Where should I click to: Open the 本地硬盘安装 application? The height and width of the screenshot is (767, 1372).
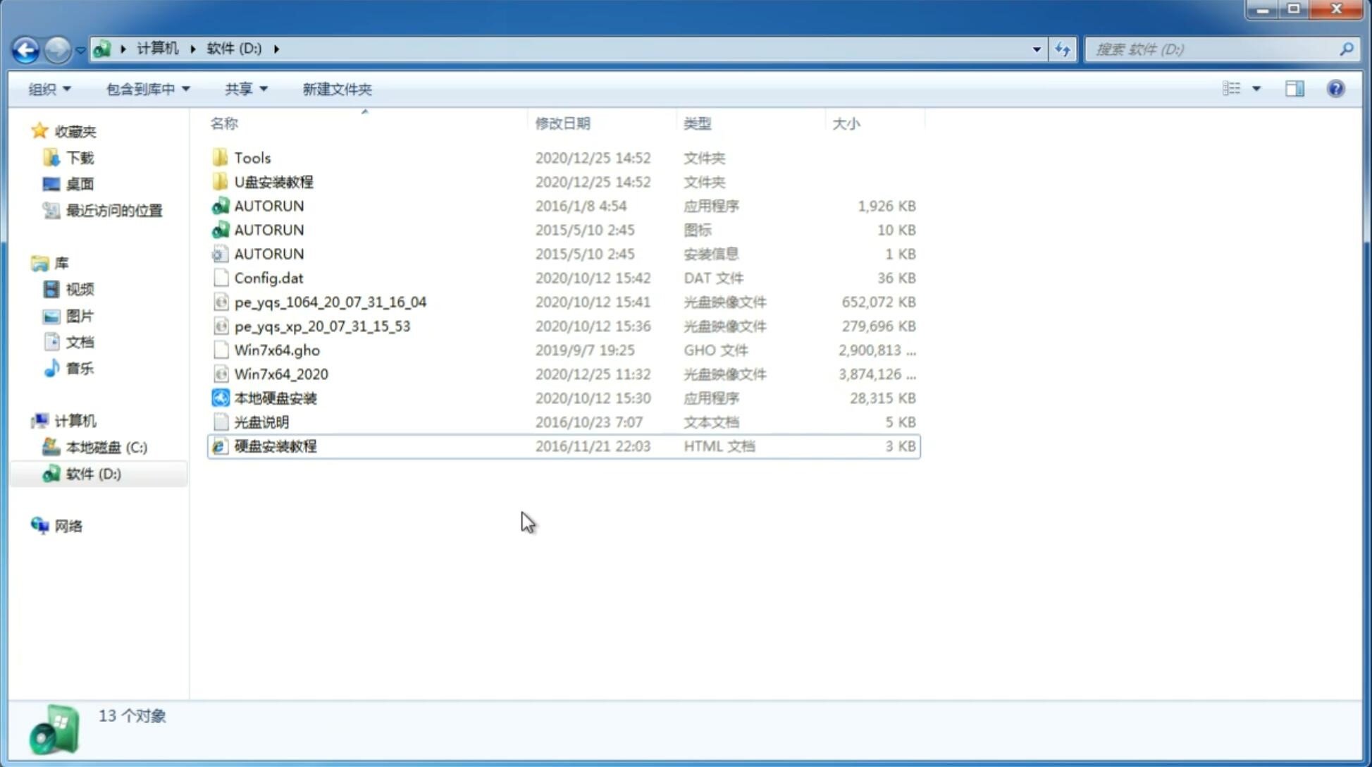275,398
